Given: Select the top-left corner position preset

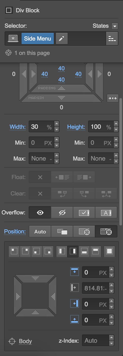Looking at the screenshot, I should click(14, 252).
